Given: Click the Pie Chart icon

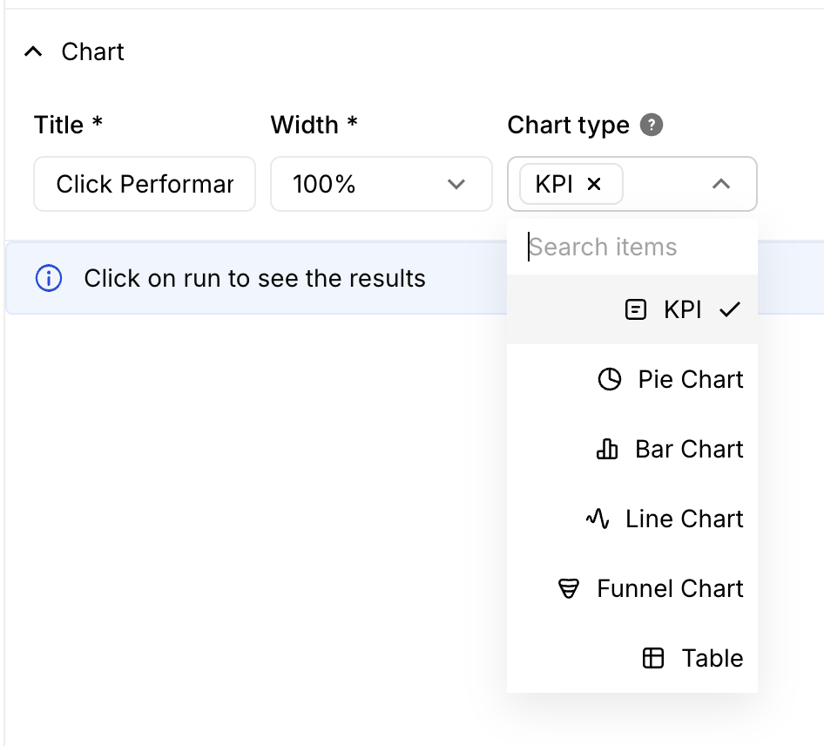Looking at the screenshot, I should pos(610,379).
